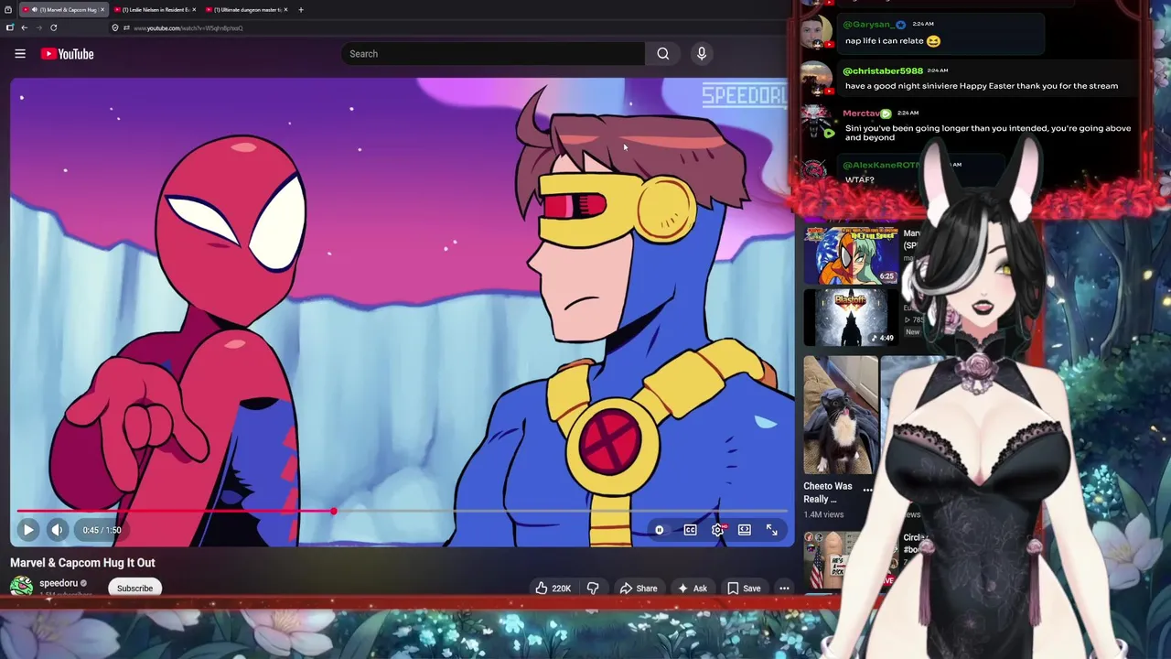Open more actions (three dots) under video

pos(784,589)
